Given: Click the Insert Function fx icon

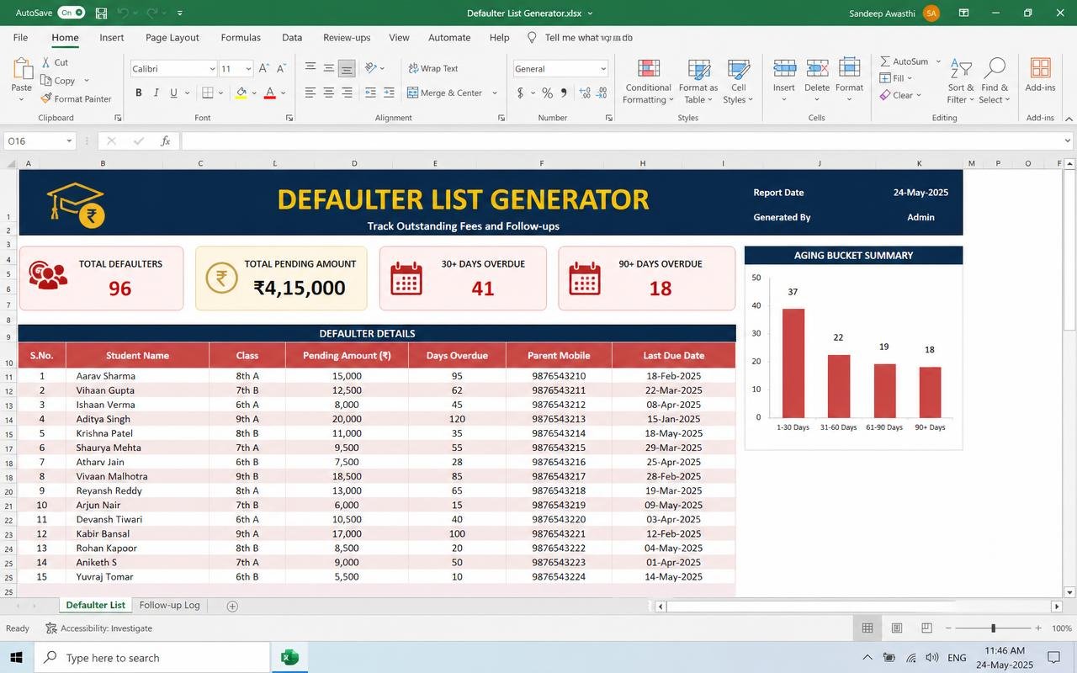Looking at the screenshot, I should 166,141.
